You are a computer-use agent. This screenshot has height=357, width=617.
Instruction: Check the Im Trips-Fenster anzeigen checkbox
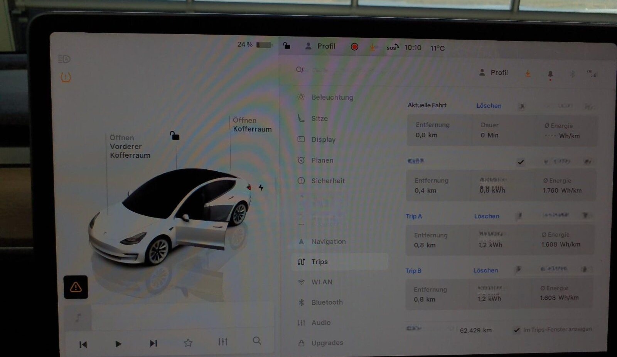pyautogui.click(x=517, y=330)
